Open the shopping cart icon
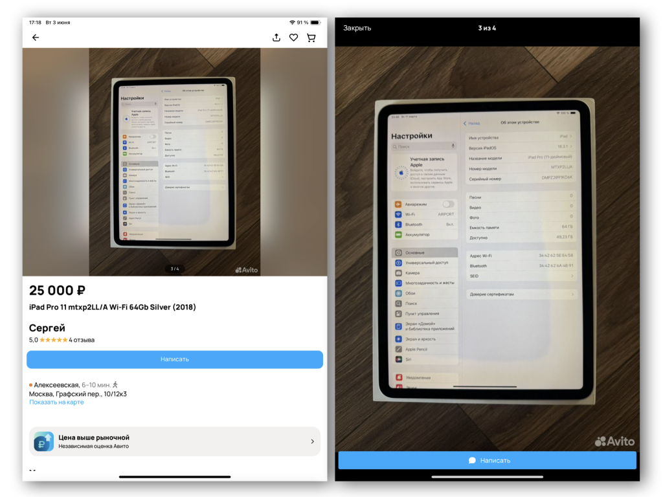This screenshot has height=497, width=663. [311, 38]
